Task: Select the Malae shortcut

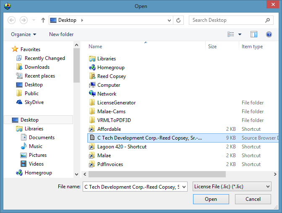Action: click(104, 156)
